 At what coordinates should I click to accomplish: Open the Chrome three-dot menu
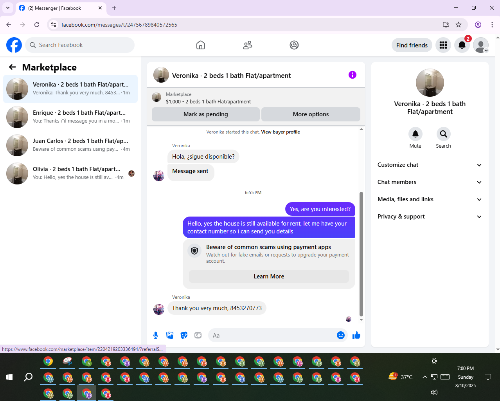(x=492, y=25)
